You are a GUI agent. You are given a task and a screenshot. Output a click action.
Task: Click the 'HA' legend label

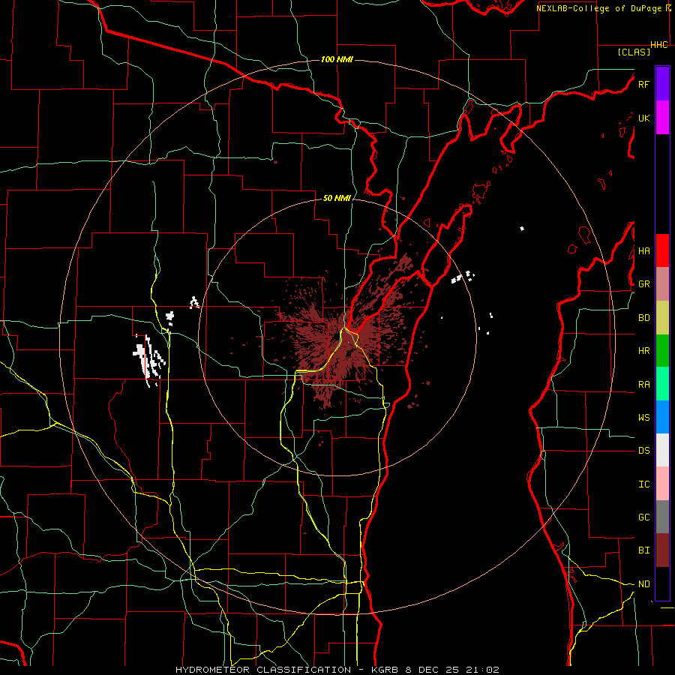(643, 250)
